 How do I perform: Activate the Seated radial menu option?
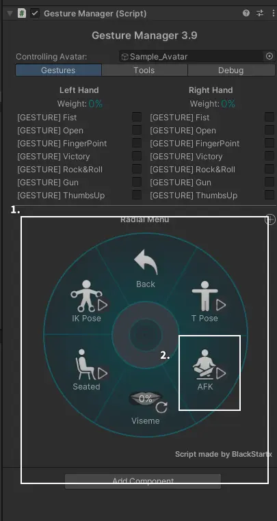pyautogui.click(x=86, y=369)
